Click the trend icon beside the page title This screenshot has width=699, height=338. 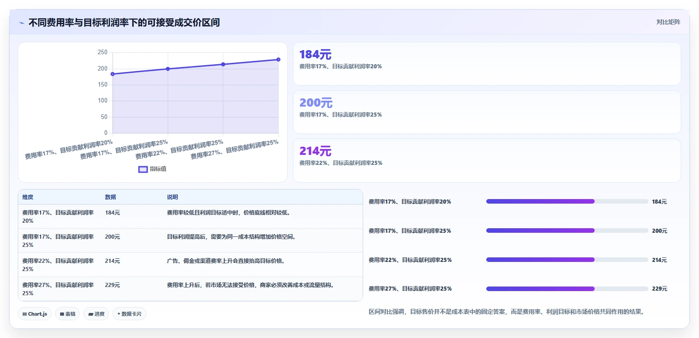coord(21,23)
